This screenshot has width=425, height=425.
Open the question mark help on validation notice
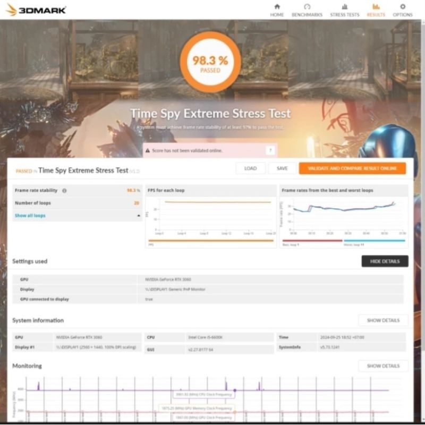(270, 150)
